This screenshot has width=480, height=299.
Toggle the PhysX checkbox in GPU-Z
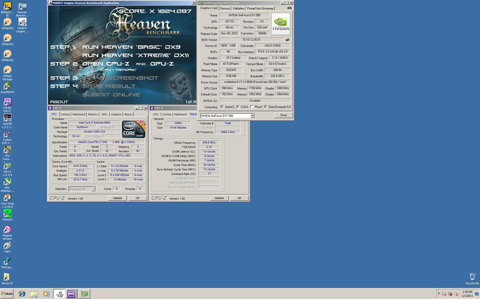tap(252, 107)
